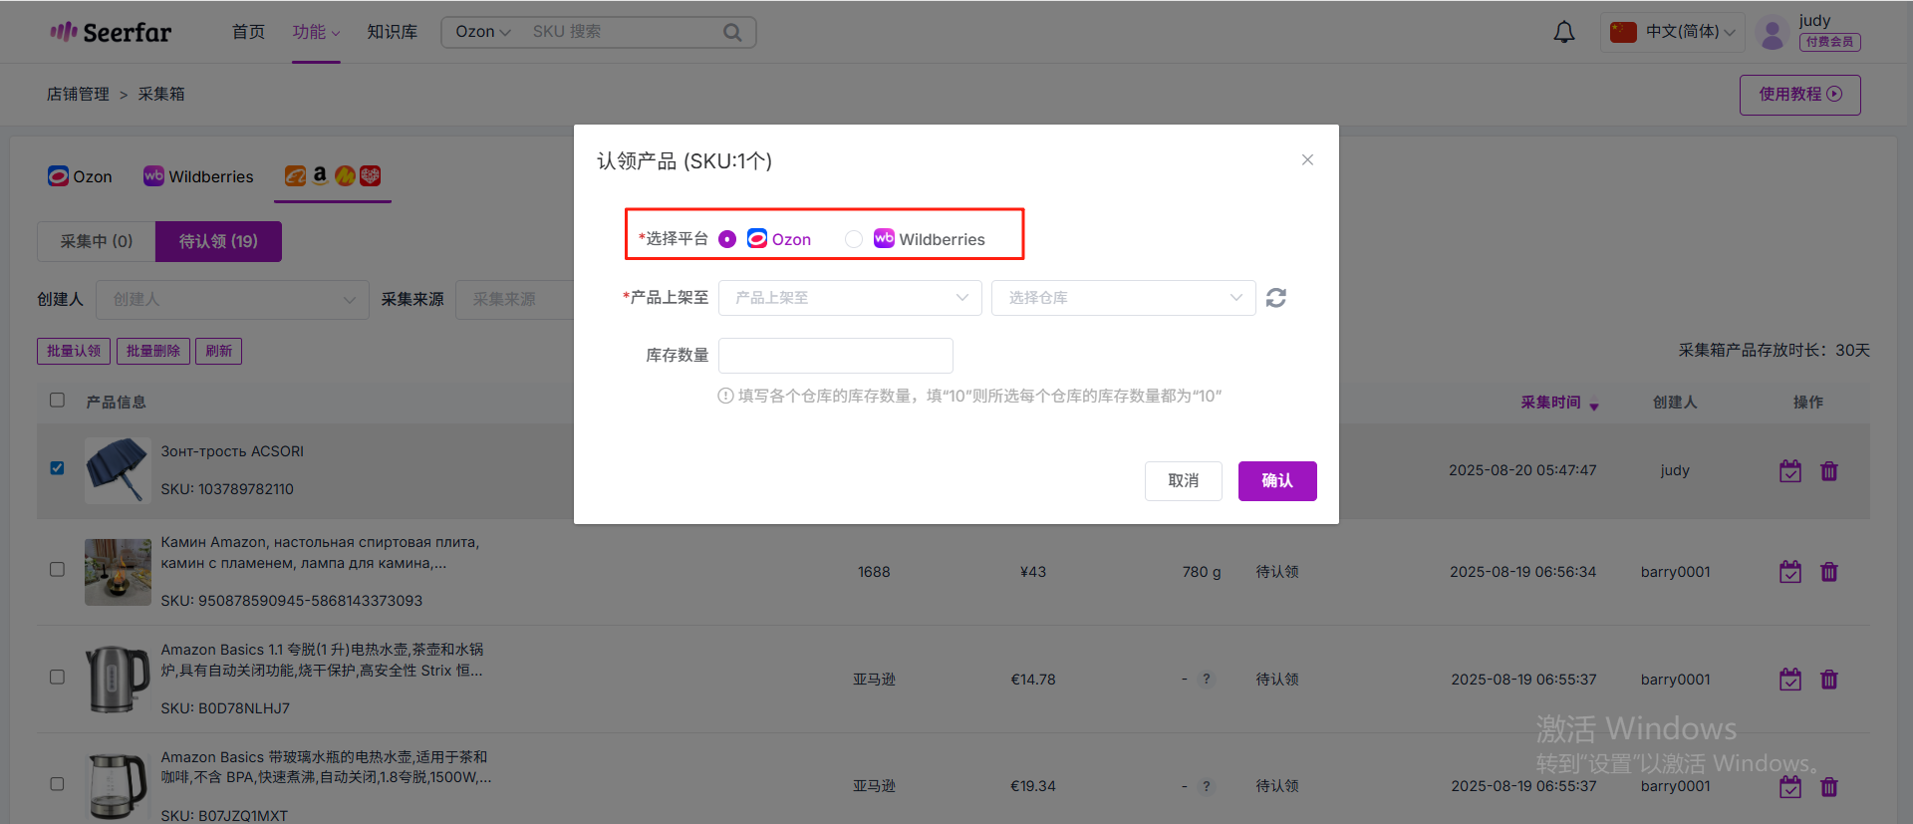Check the 带玻璃水瓶 kettle row checkbox

click(57, 784)
